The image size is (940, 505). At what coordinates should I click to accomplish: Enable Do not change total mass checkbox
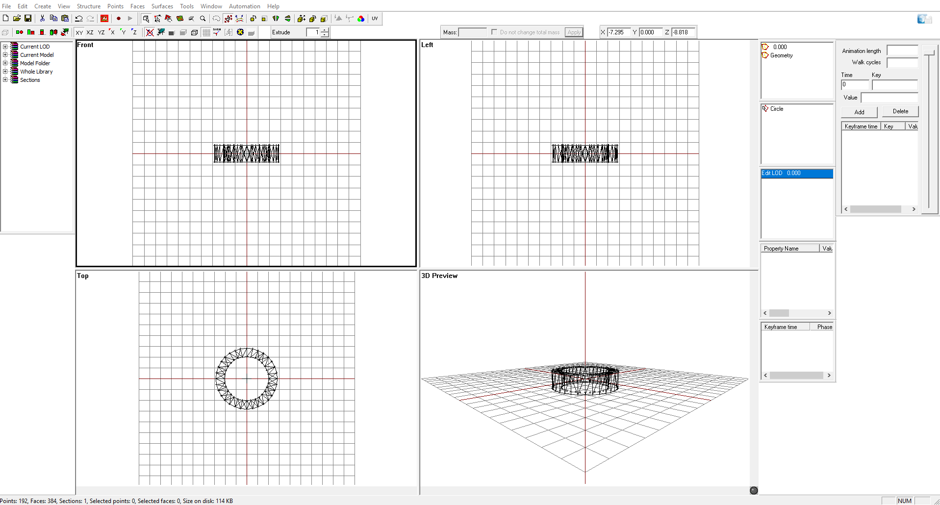point(494,32)
